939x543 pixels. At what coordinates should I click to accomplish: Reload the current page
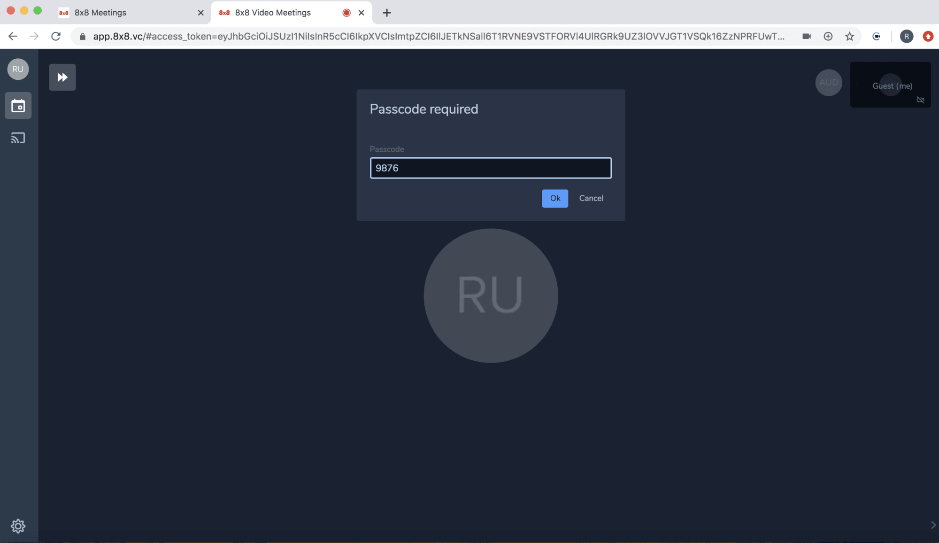56,36
